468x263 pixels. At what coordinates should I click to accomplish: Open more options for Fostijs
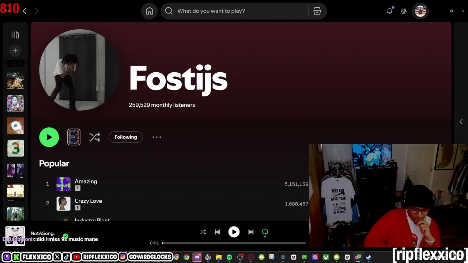[156, 137]
